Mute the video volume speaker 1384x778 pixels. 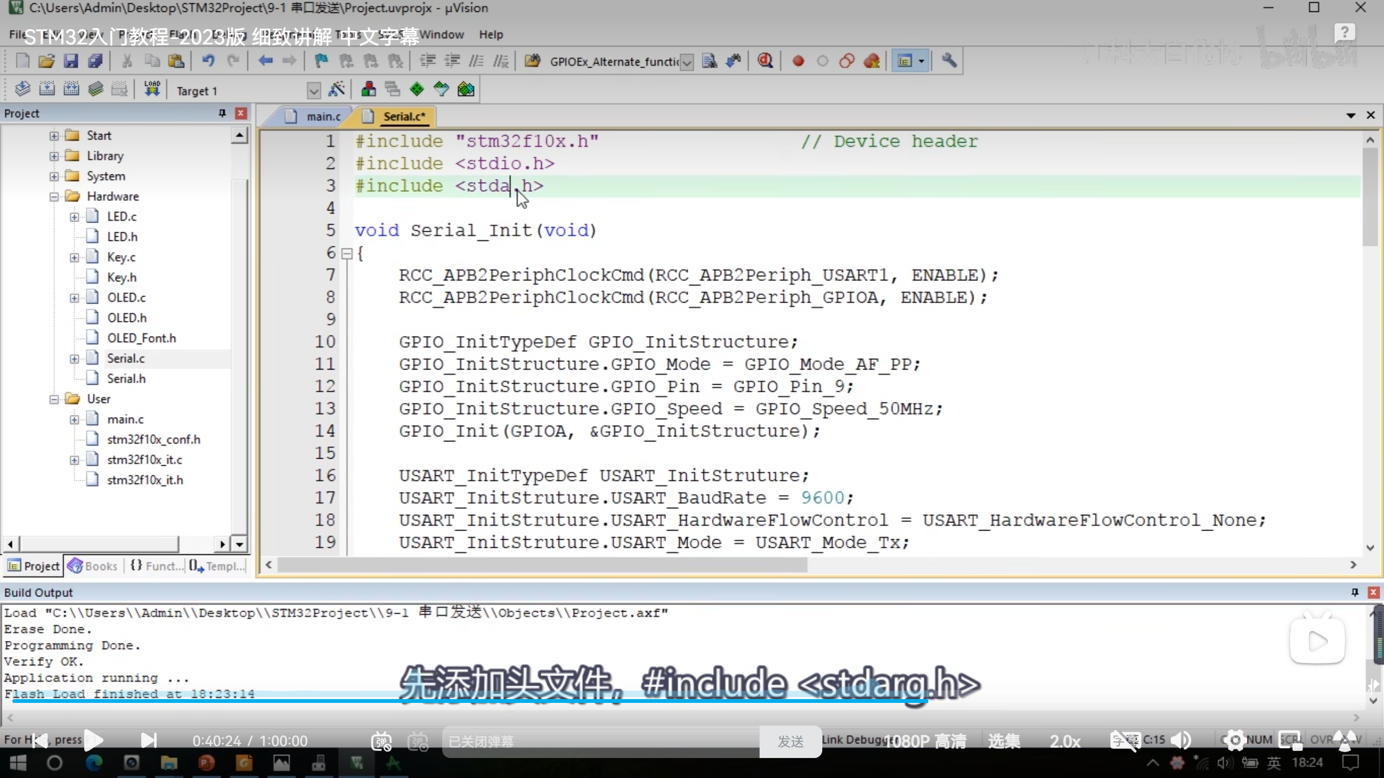1181,741
